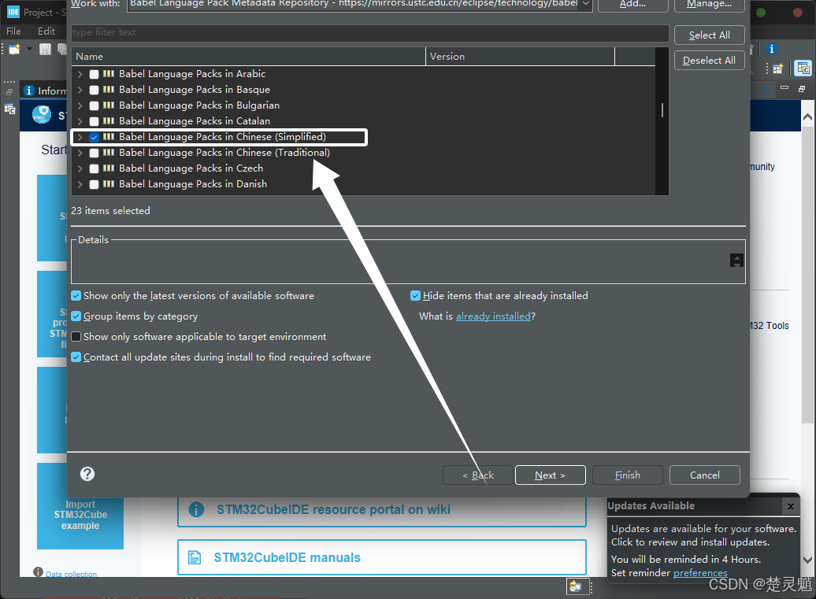Expand the Chinese (Traditional) tree node
Viewport: 816px width, 599px height.
(80, 153)
